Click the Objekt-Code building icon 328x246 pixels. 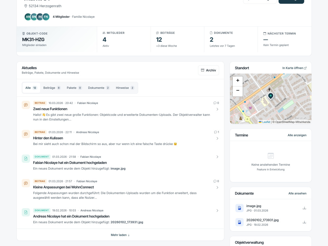click(x=23, y=33)
